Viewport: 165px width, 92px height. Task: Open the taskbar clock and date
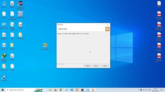[155, 90]
